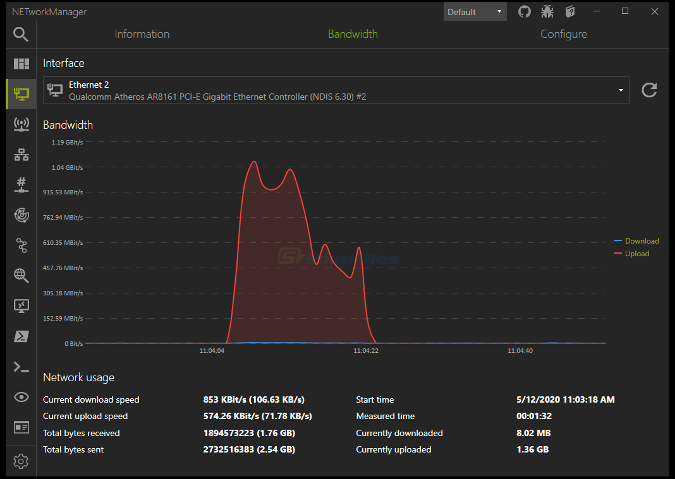Open the IP Scanner network icon

tap(21, 155)
